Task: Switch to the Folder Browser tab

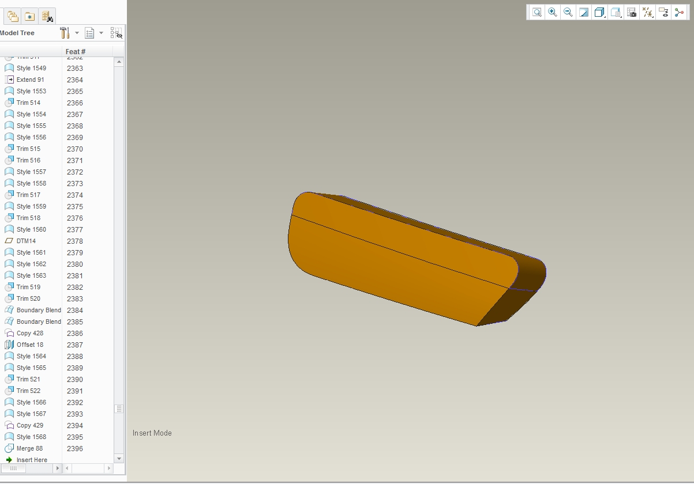Action: click(x=13, y=16)
